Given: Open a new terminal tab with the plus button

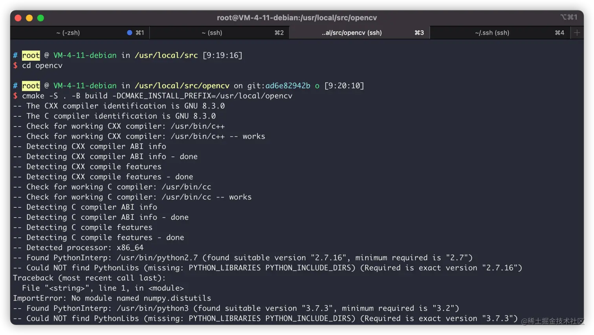Looking at the screenshot, I should (x=577, y=33).
